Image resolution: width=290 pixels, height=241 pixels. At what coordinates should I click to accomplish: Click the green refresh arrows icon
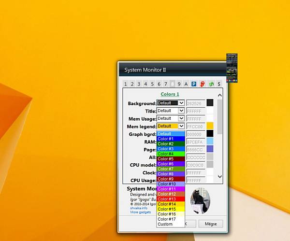pyautogui.click(x=211, y=84)
